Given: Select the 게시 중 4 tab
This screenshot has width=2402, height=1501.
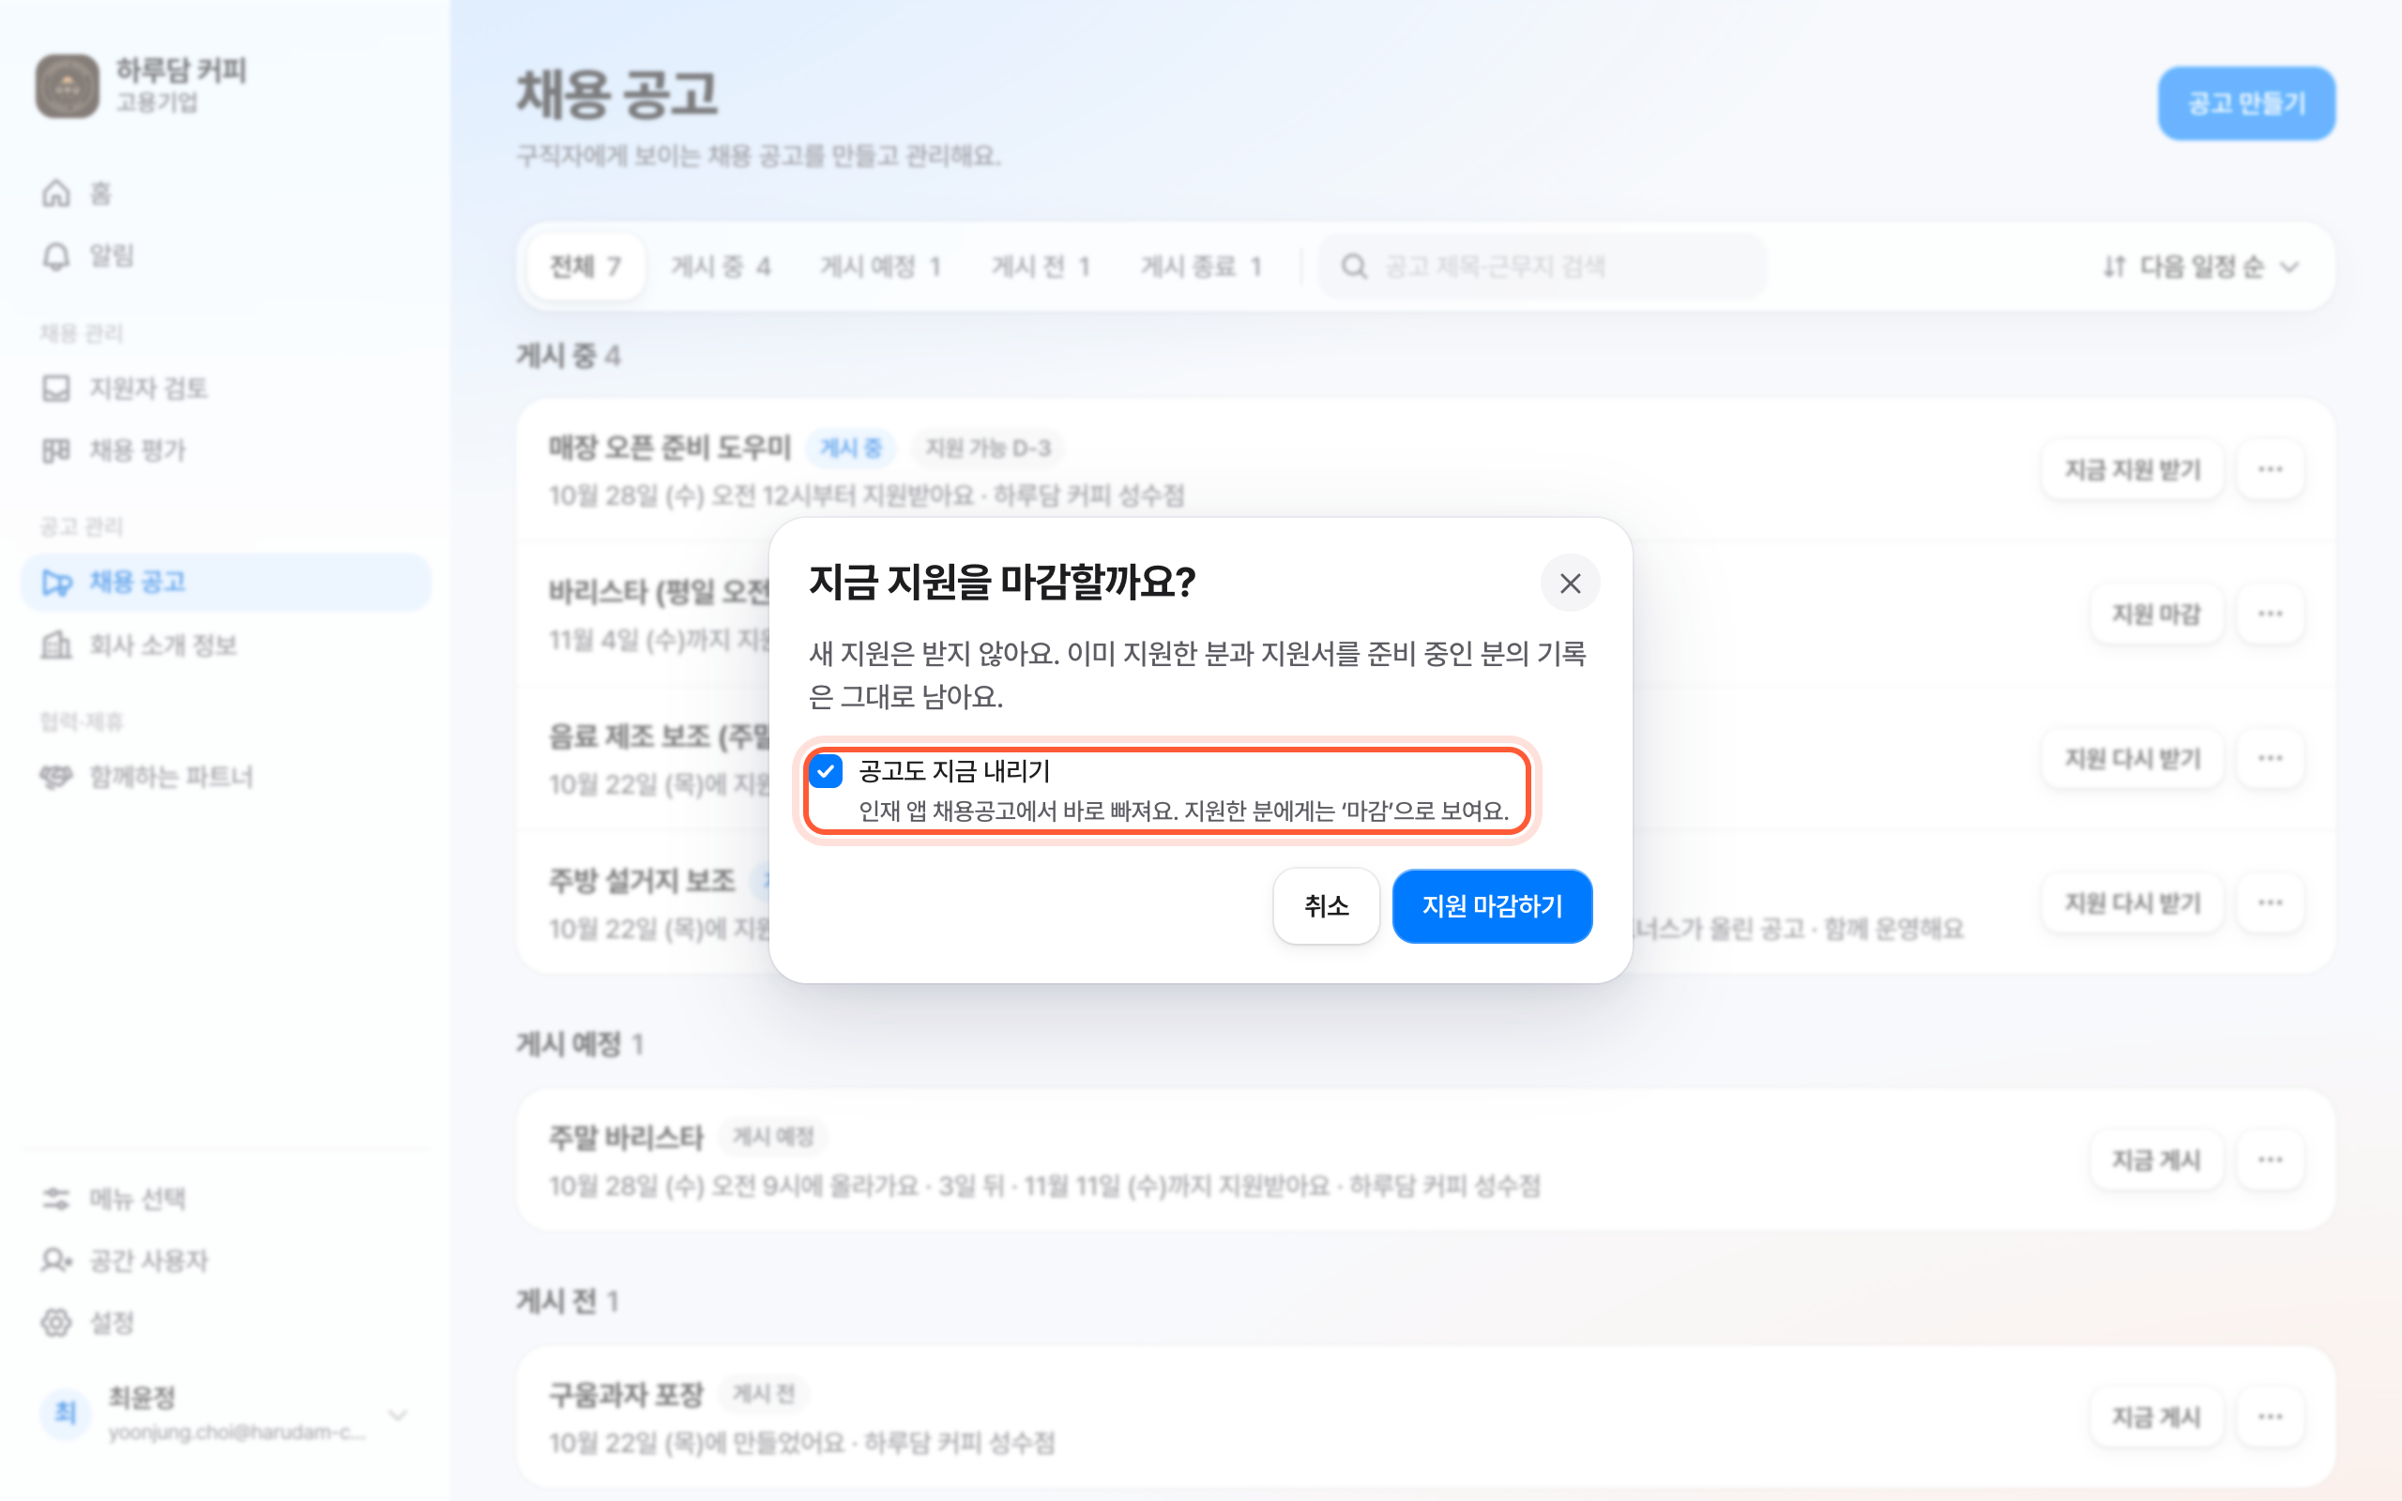Looking at the screenshot, I should (721, 266).
